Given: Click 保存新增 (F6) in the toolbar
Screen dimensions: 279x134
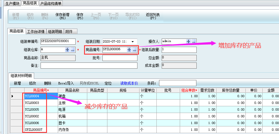Looking at the screenshot, I should coord(62,16).
